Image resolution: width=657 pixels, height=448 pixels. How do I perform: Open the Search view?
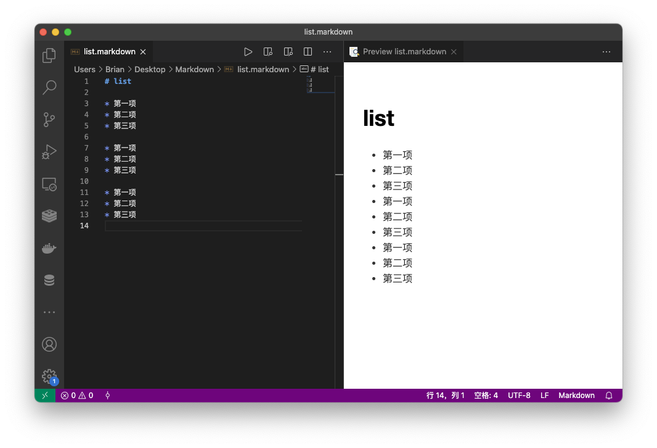click(49, 87)
